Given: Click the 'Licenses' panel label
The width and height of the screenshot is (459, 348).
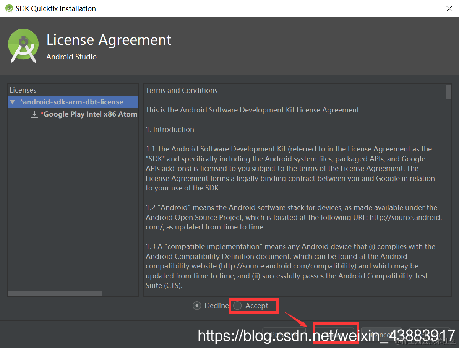Looking at the screenshot, I should coord(23,90).
